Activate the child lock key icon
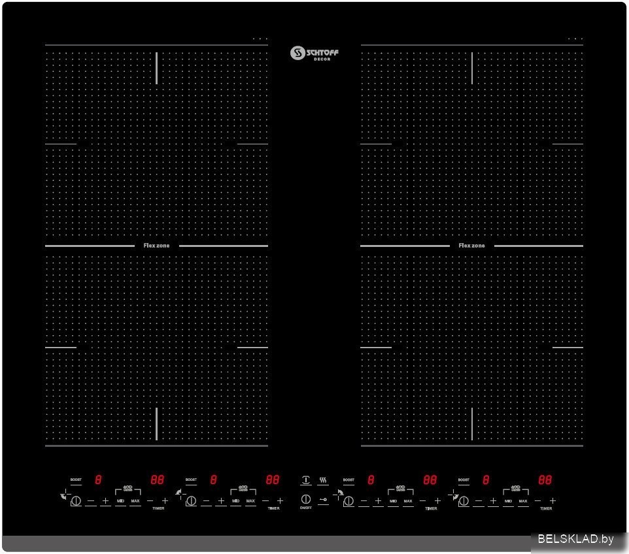 (x=323, y=500)
